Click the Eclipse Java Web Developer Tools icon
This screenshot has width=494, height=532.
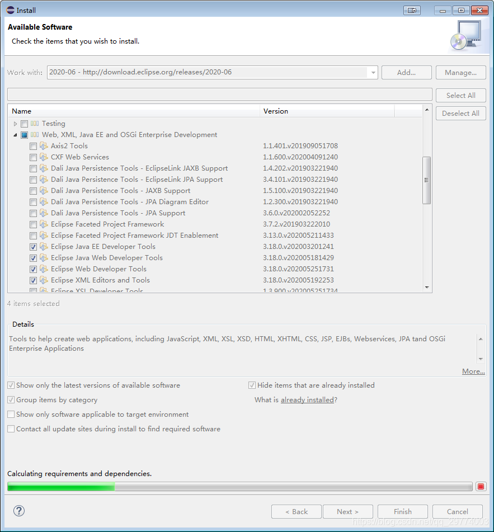click(x=44, y=258)
